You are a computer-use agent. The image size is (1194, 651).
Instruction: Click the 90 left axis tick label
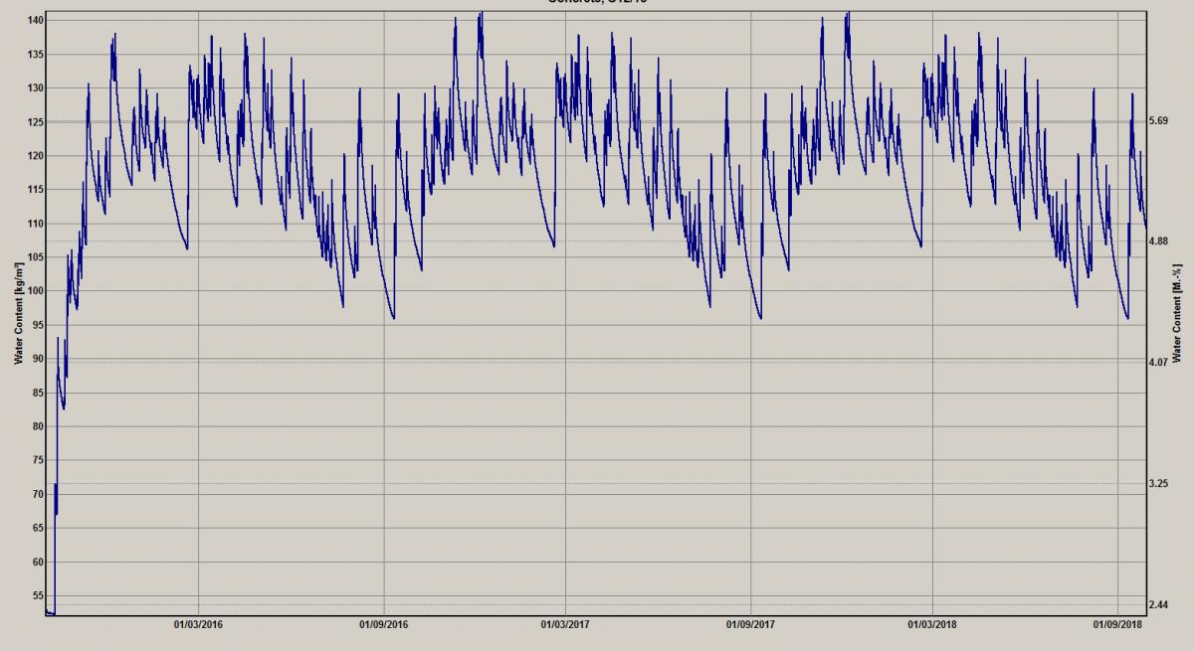(x=38, y=359)
